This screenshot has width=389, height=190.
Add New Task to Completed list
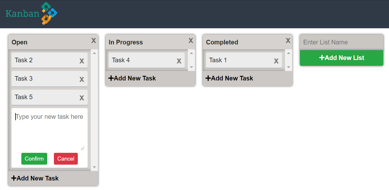coord(229,78)
